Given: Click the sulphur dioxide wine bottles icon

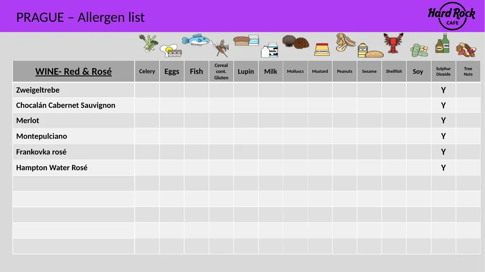Looking at the screenshot, I should tap(442, 43).
